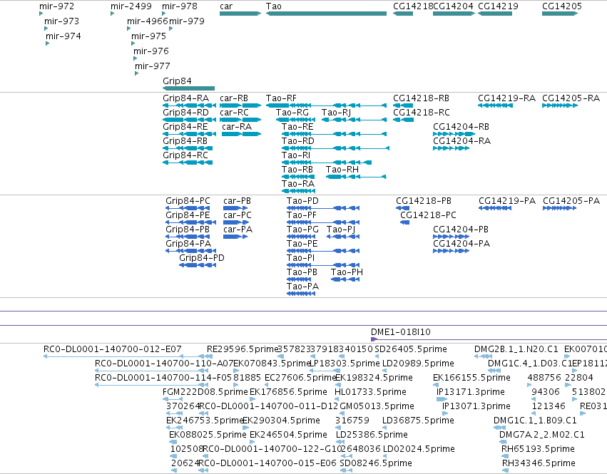Image resolution: width=607 pixels, height=474 pixels.
Task: Select the mir-973 gene label
Action: (61, 21)
